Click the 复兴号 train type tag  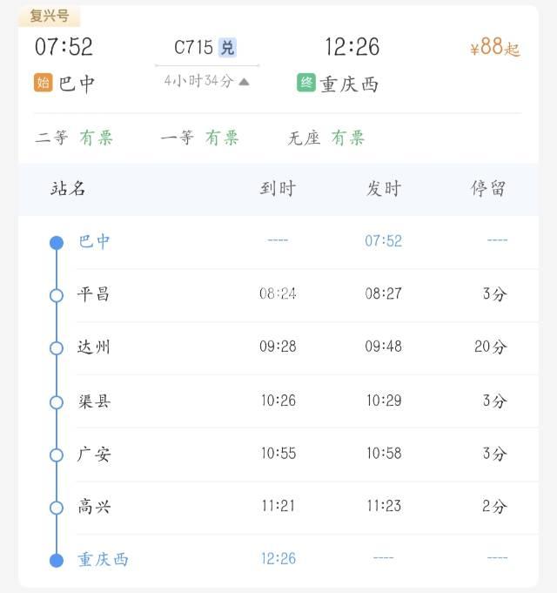tap(49, 16)
